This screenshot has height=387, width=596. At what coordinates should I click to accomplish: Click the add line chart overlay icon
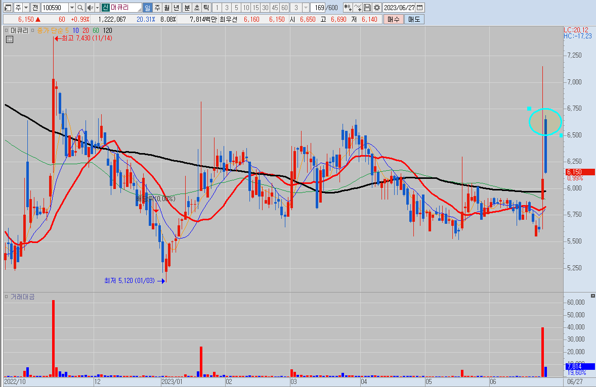(357, 8)
